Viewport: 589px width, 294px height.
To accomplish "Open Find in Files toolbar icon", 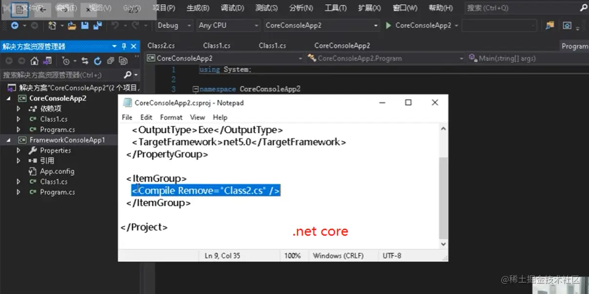I will [x=550, y=25].
